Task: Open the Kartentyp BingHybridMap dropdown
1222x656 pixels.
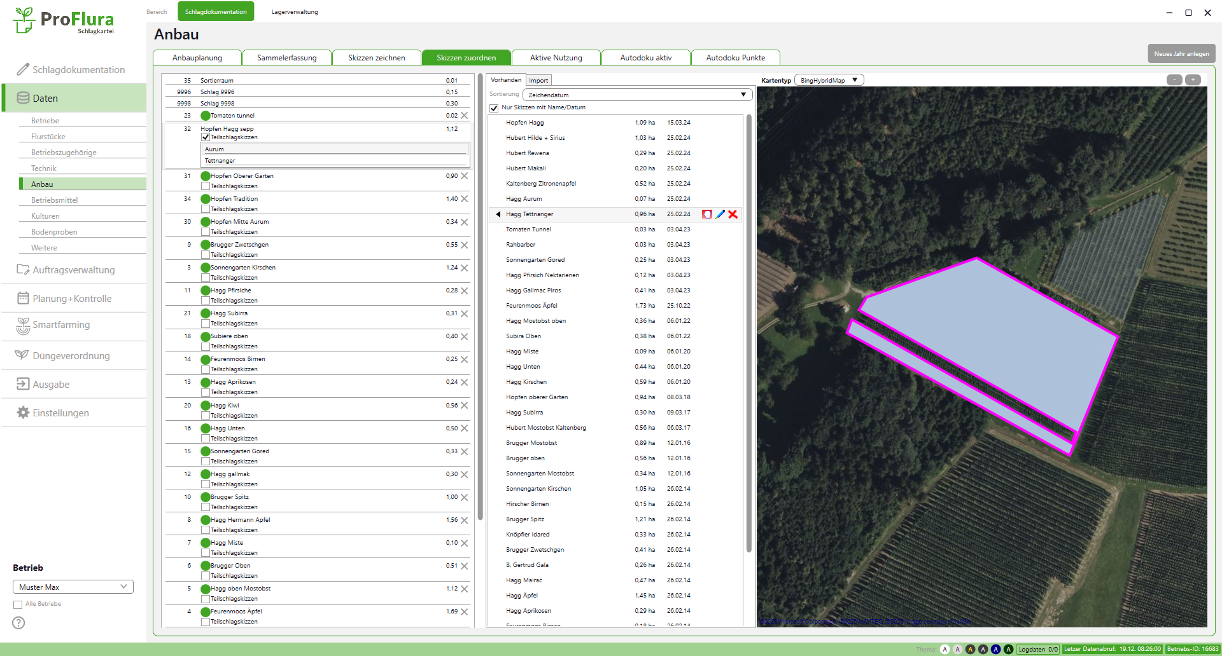Action: click(x=829, y=80)
